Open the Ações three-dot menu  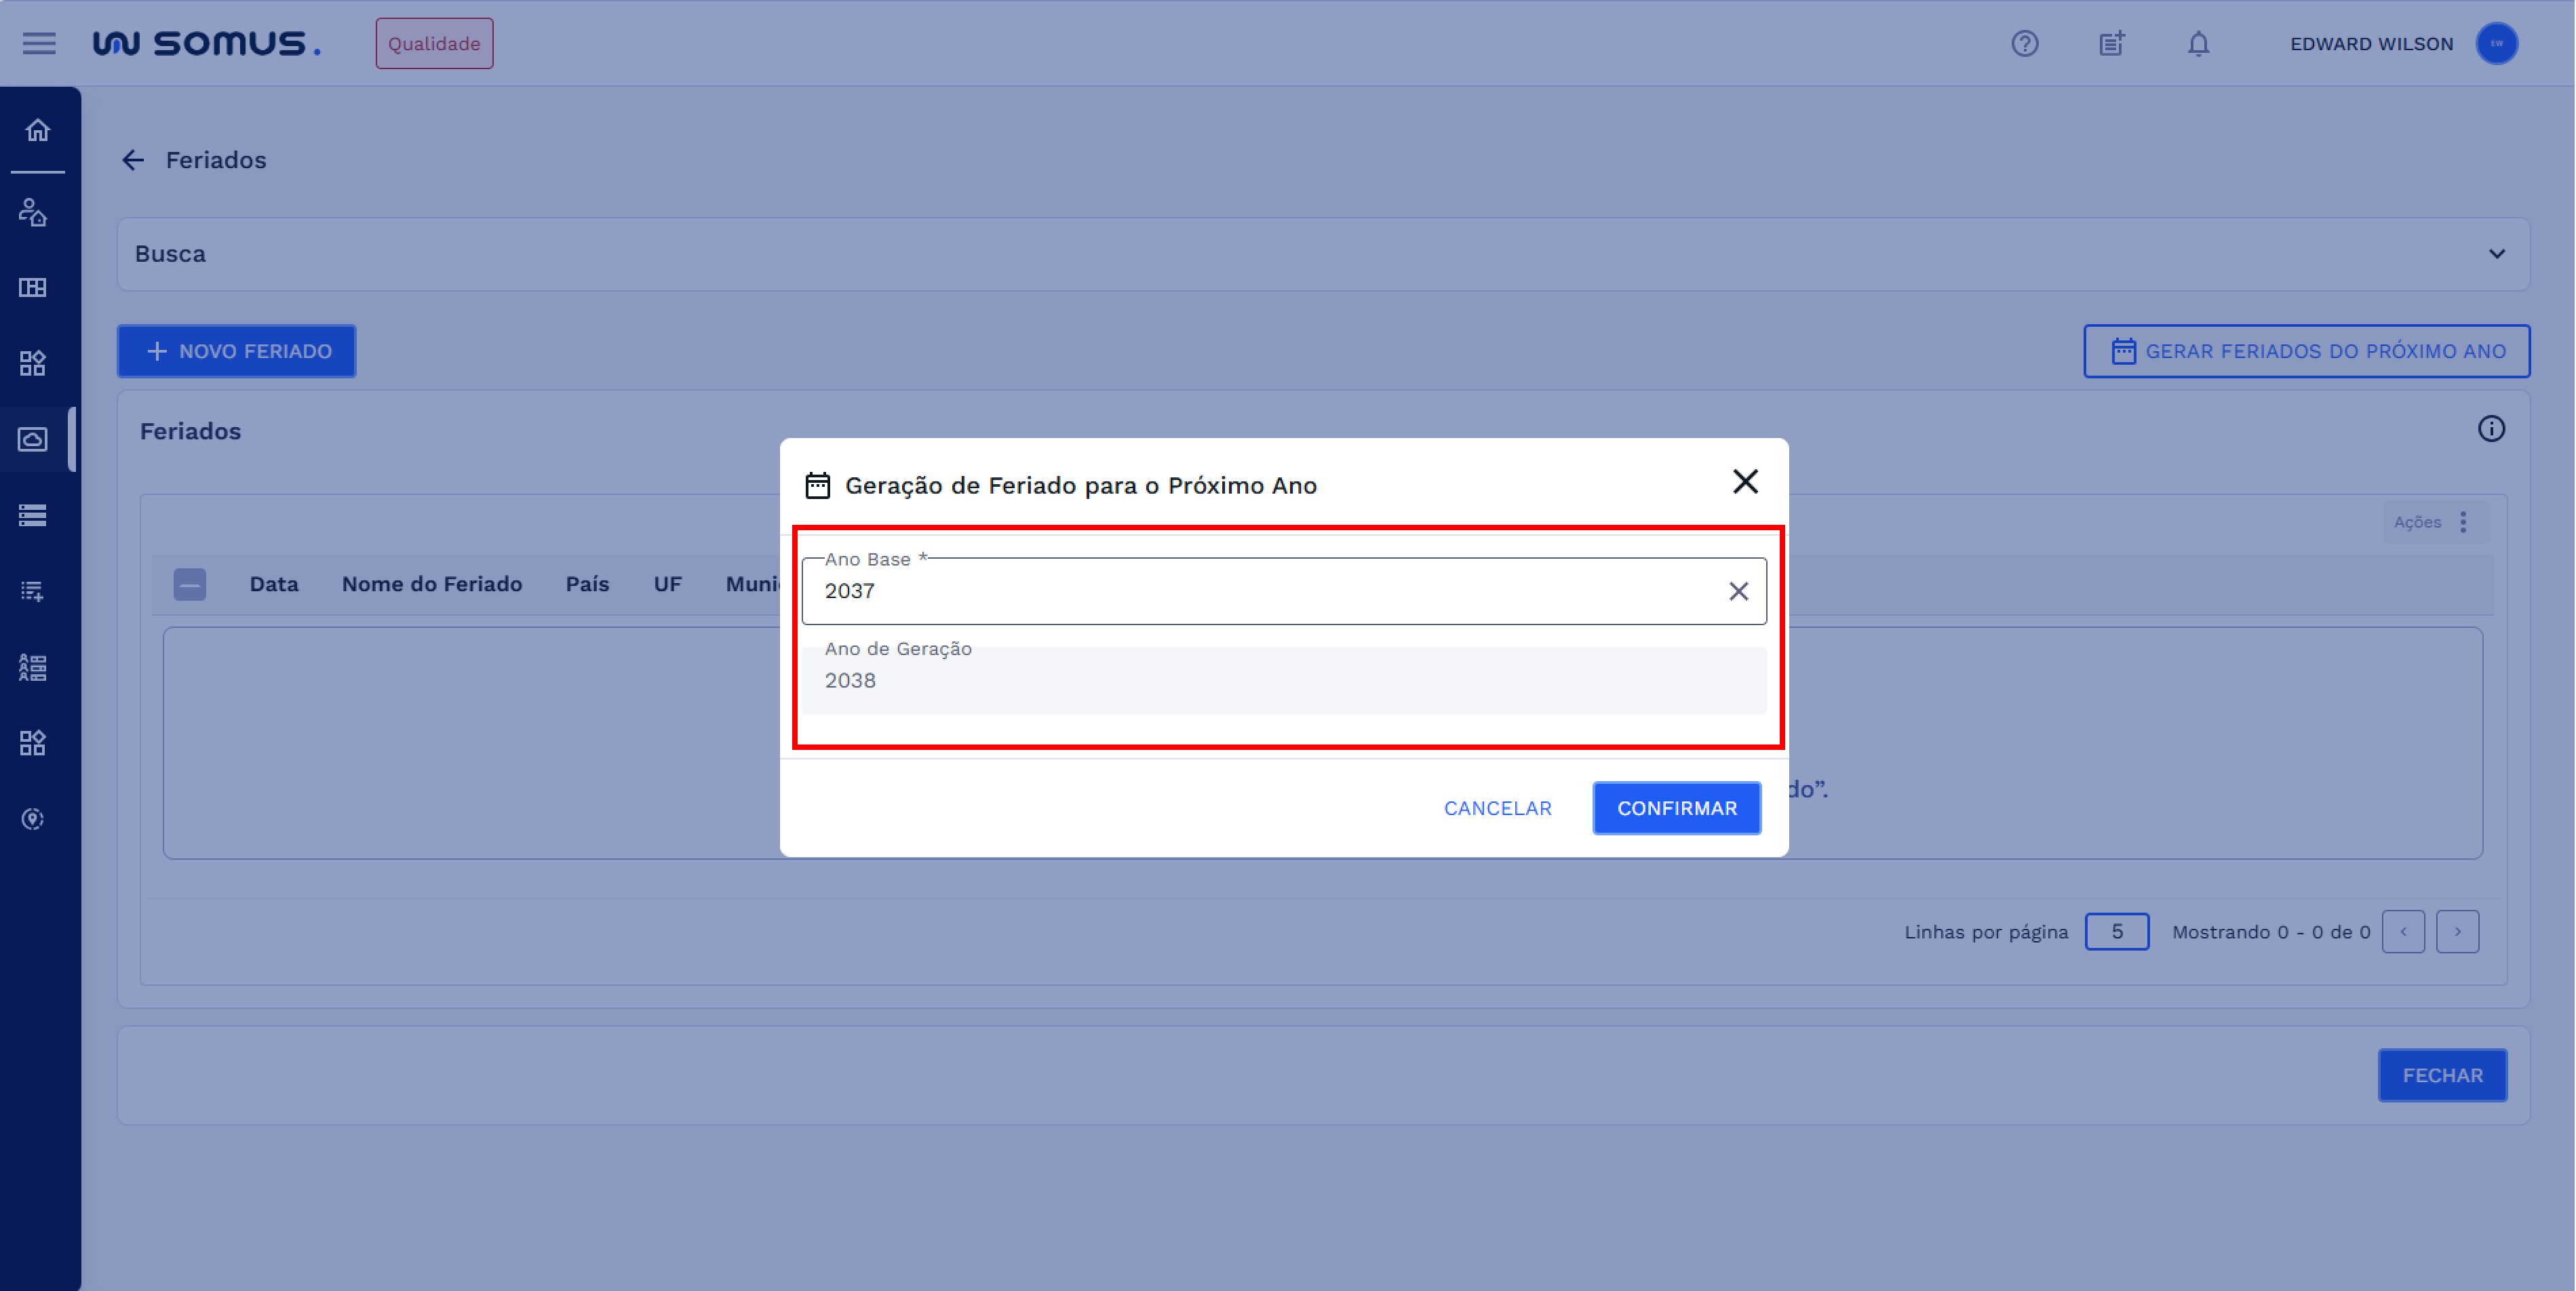pos(2463,522)
